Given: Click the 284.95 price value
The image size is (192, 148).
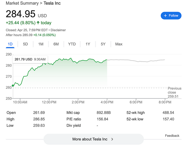Looking at the screenshot, I should pyautogui.click(x=21, y=14).
